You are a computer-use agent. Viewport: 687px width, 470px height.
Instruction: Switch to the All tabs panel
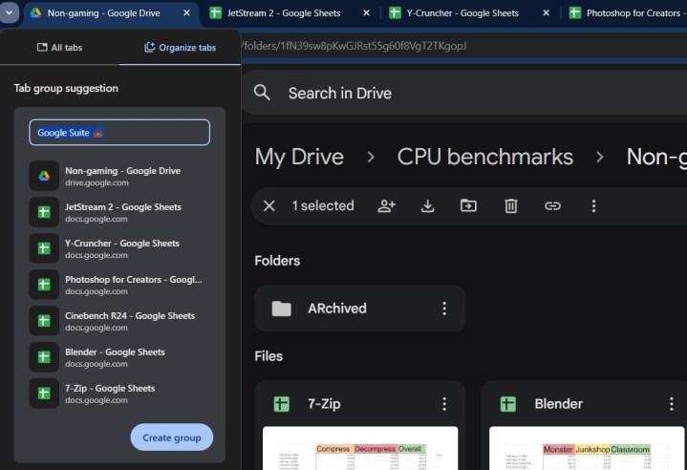click(59, 47)
